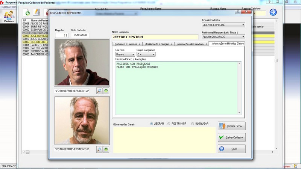Browse second photo with magnifier icon
Image resolution: width=301 pixels, height=169 pixels.
[x=99, y=149]
